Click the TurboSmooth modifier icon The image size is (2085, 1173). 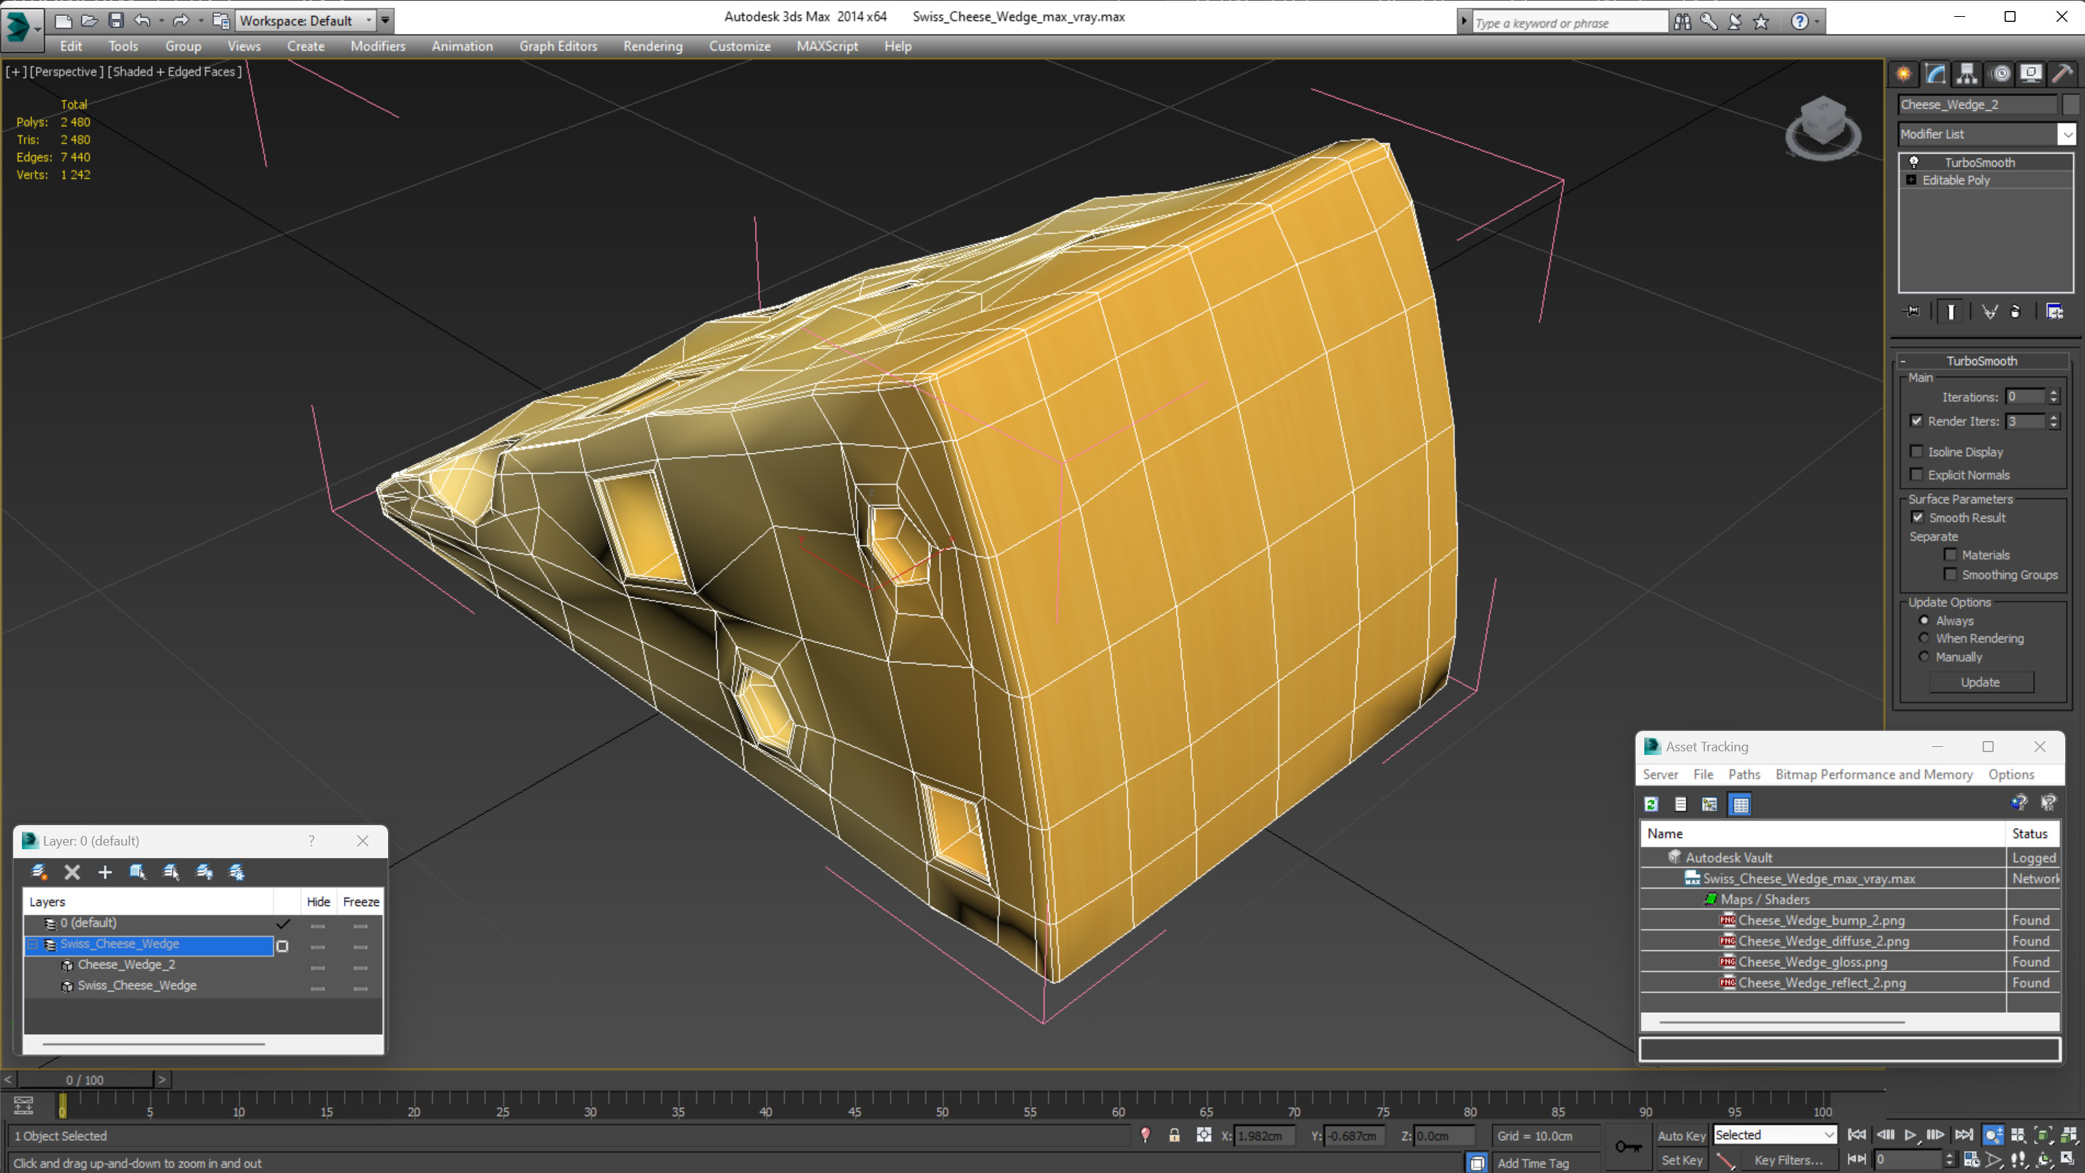click(1913, 160)
